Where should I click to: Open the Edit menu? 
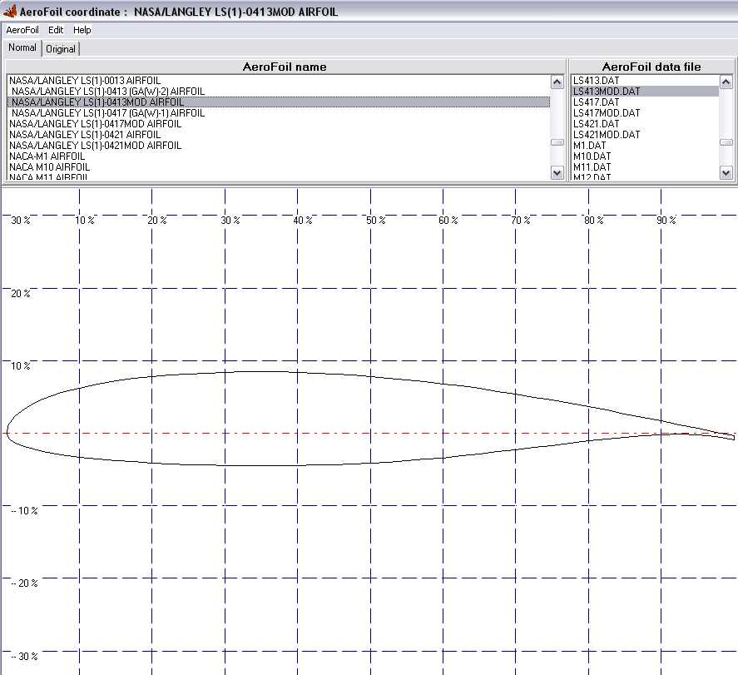[x=56, y=30]
